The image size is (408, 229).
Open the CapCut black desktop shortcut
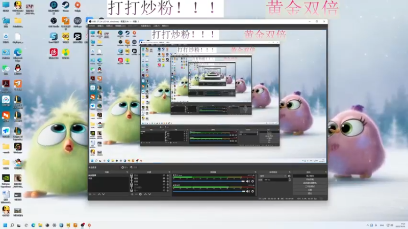point(78,37)
